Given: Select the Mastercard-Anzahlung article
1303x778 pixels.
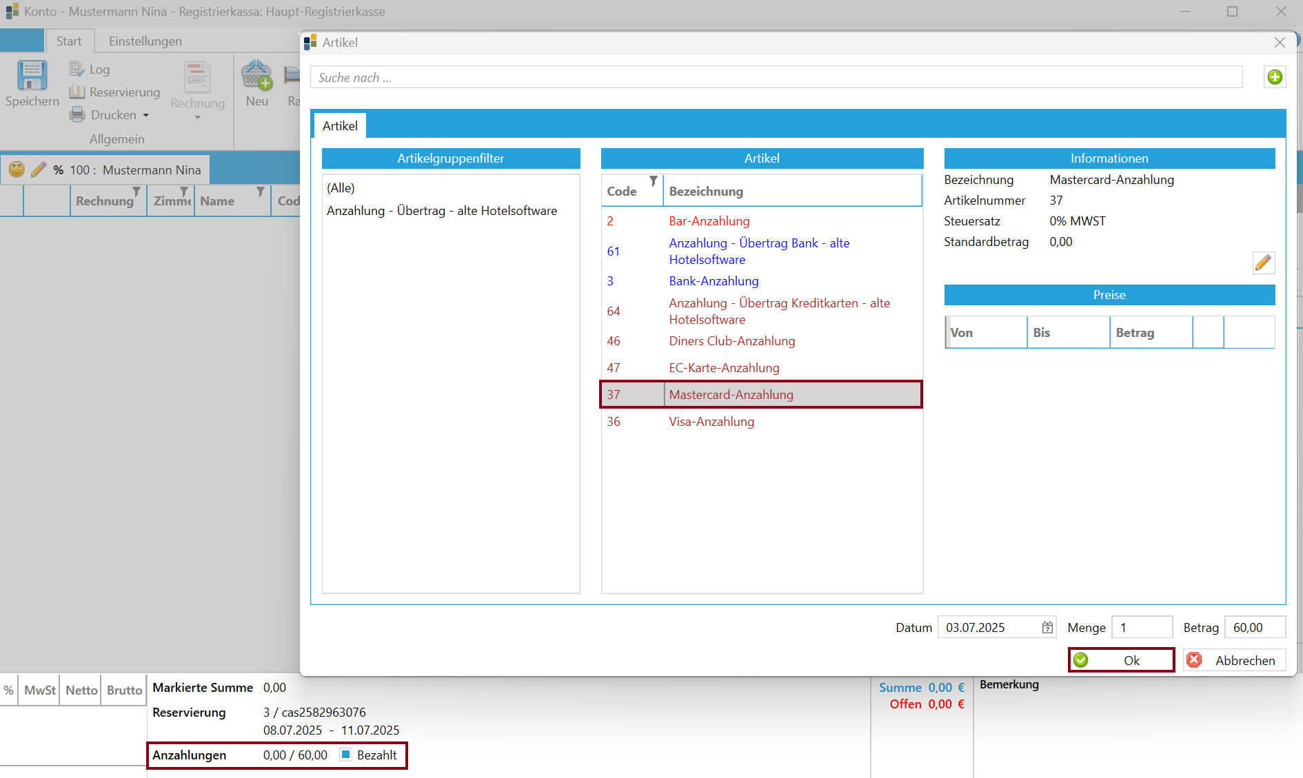Looking at the screenshot, I should (x=762, y=394).
